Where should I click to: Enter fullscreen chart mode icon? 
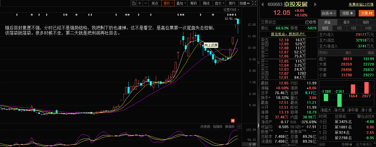click(254, 3)
